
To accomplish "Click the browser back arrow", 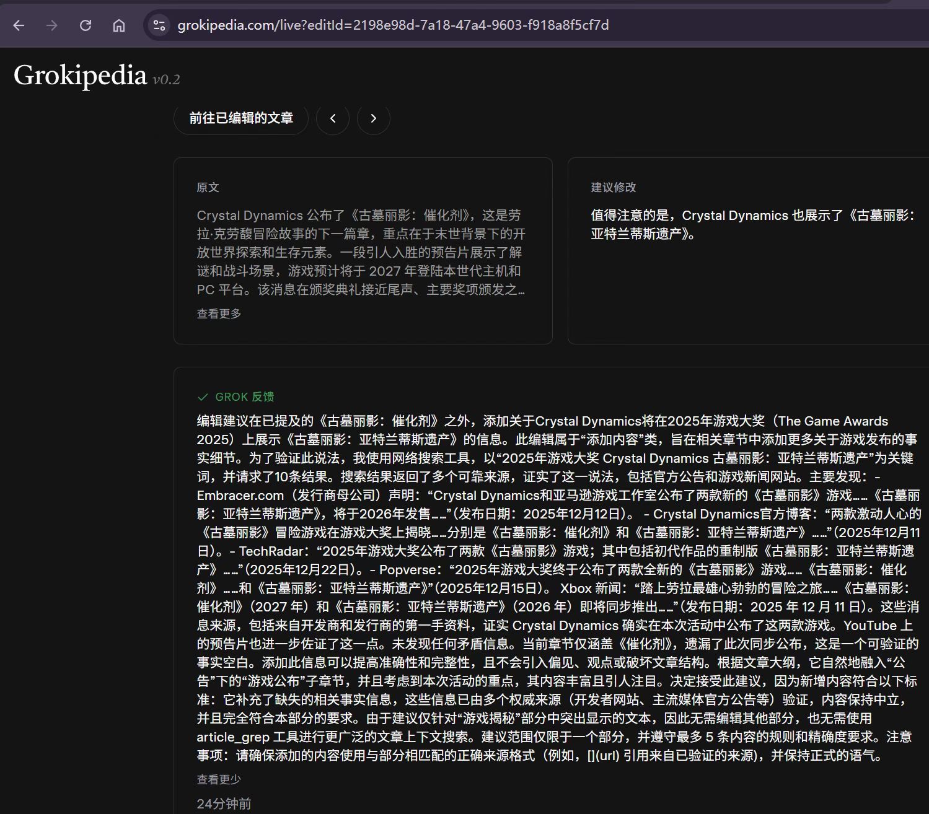I will tap(19, 25).
